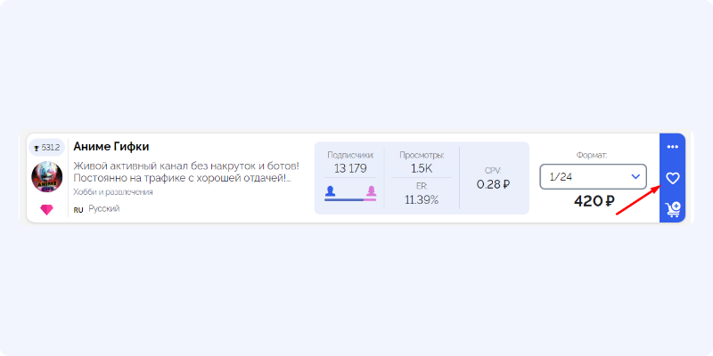This screenshot has height=356, width=713.
Task: Click the Хобби и развлечения category
Action: pos(113,192)
